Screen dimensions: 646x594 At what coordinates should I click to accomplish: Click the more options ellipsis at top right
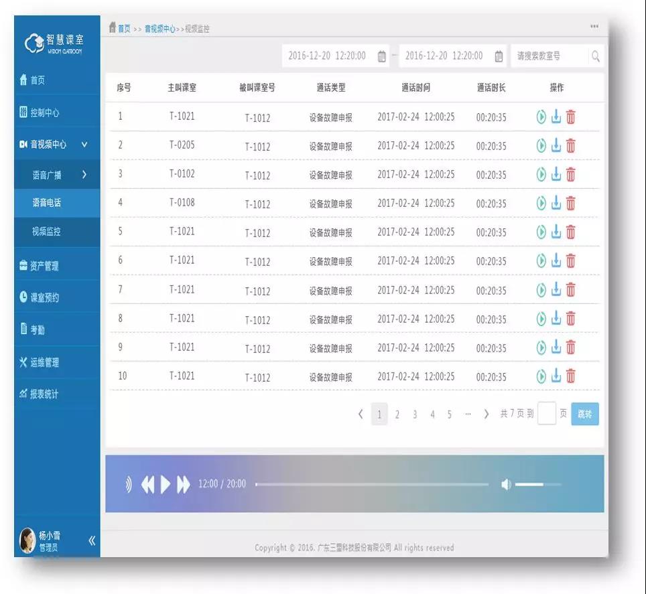pyautogui.click(x=594, y=27)
